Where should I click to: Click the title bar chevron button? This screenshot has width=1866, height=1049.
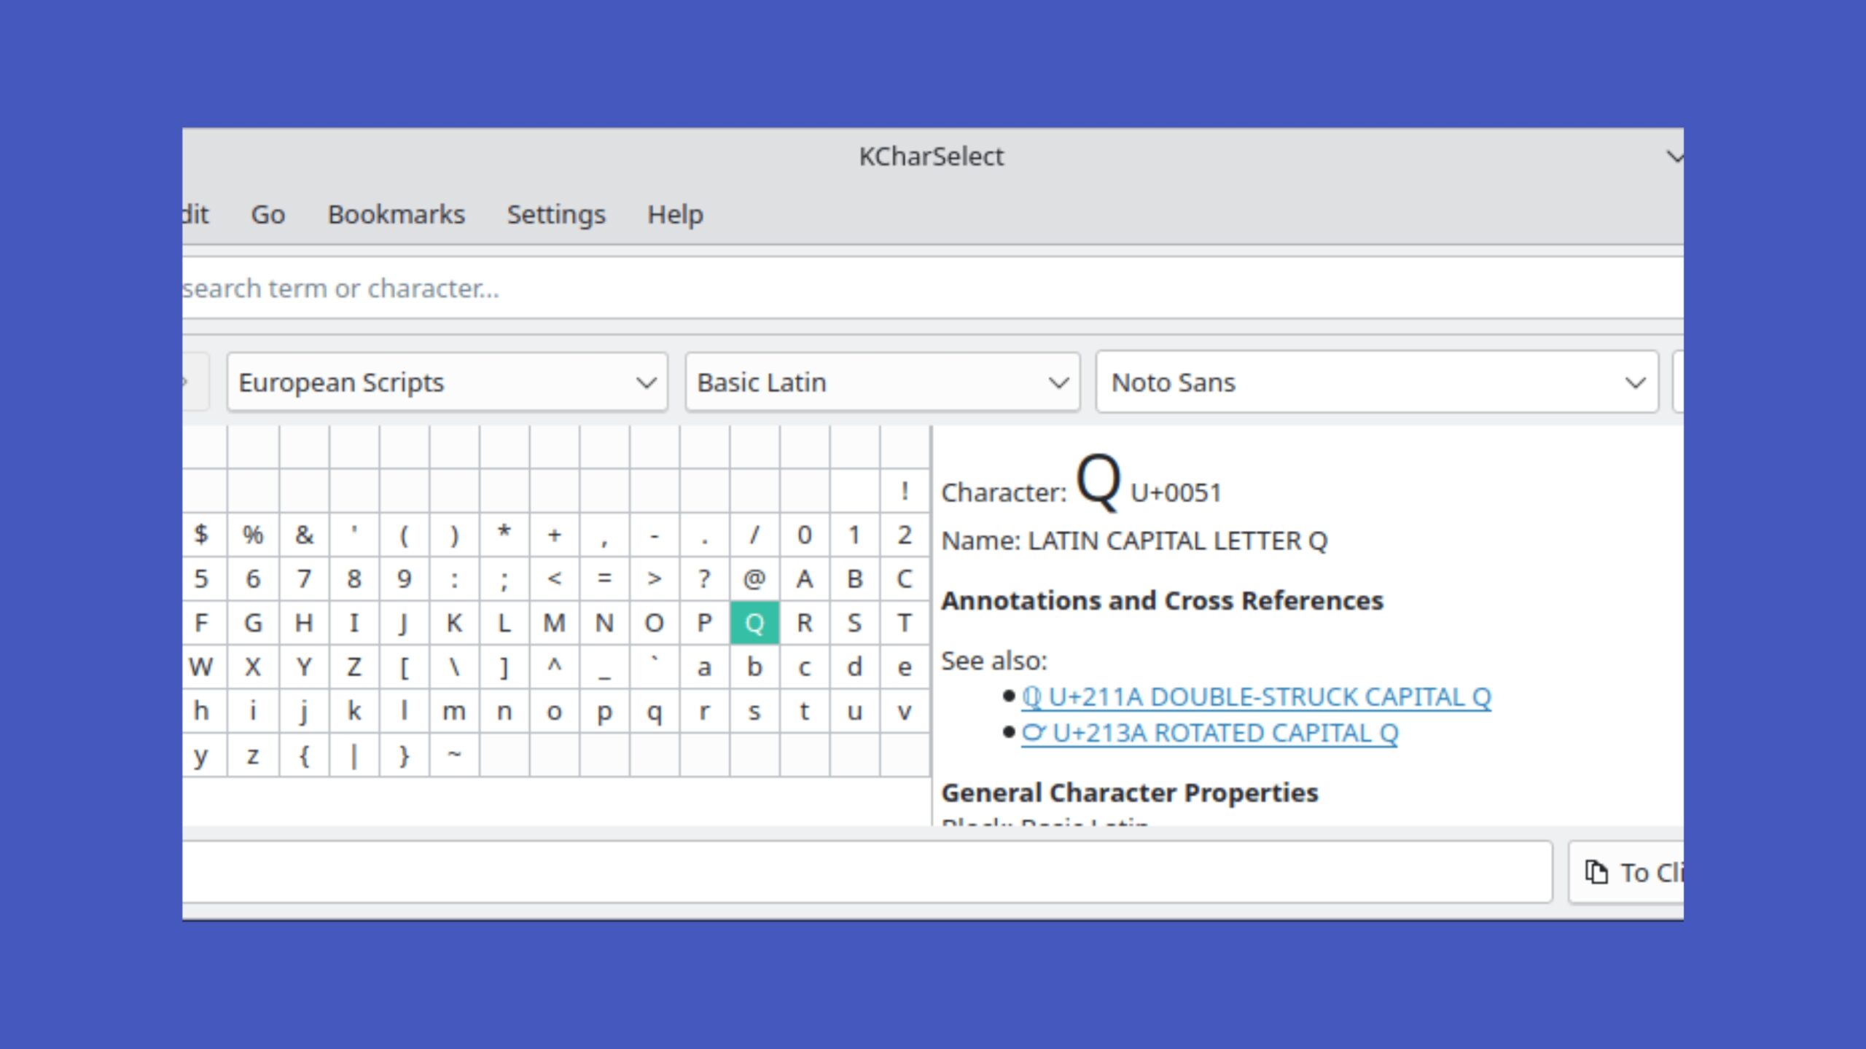[x=1674, y=157]
